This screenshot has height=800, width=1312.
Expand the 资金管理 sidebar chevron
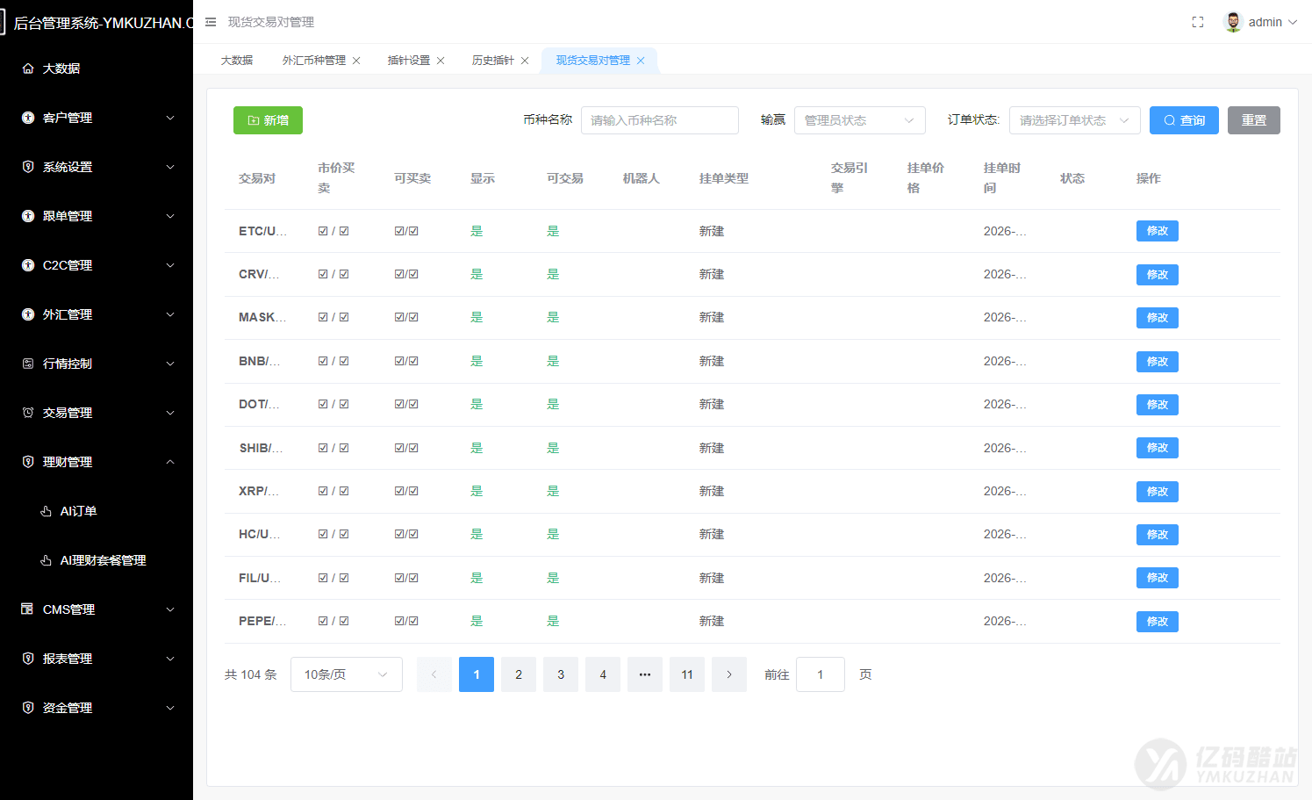point(170,708)
